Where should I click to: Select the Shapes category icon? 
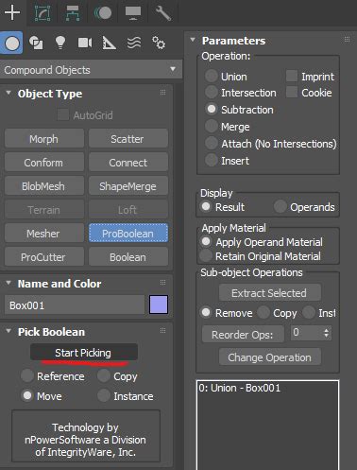click(36, 43)
